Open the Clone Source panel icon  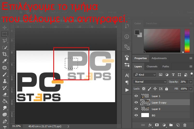coord(127,47)
